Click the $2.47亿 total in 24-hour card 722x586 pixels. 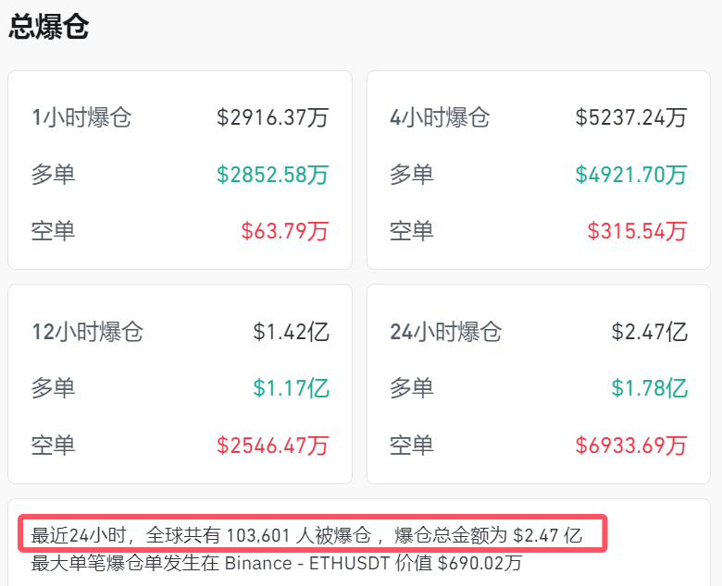click(650, 332)
